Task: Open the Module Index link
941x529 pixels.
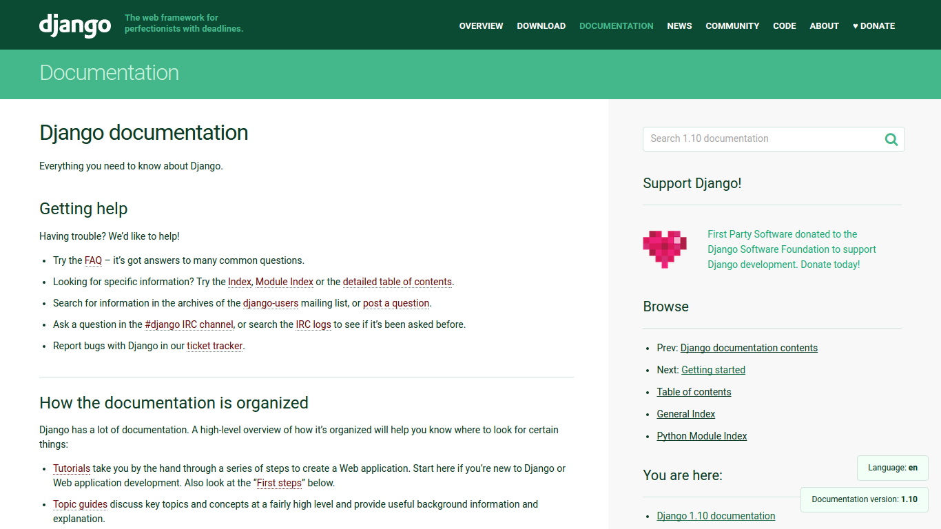Action: tap(285, 282)
